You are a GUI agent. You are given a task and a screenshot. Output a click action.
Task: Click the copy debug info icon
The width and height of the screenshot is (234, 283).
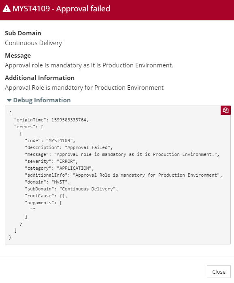click(x=225, y=110)
